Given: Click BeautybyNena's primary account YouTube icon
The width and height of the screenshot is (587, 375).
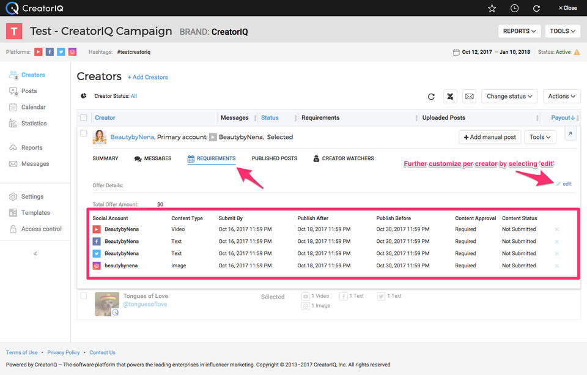Looking at the screenshot, I should [213, 137].
